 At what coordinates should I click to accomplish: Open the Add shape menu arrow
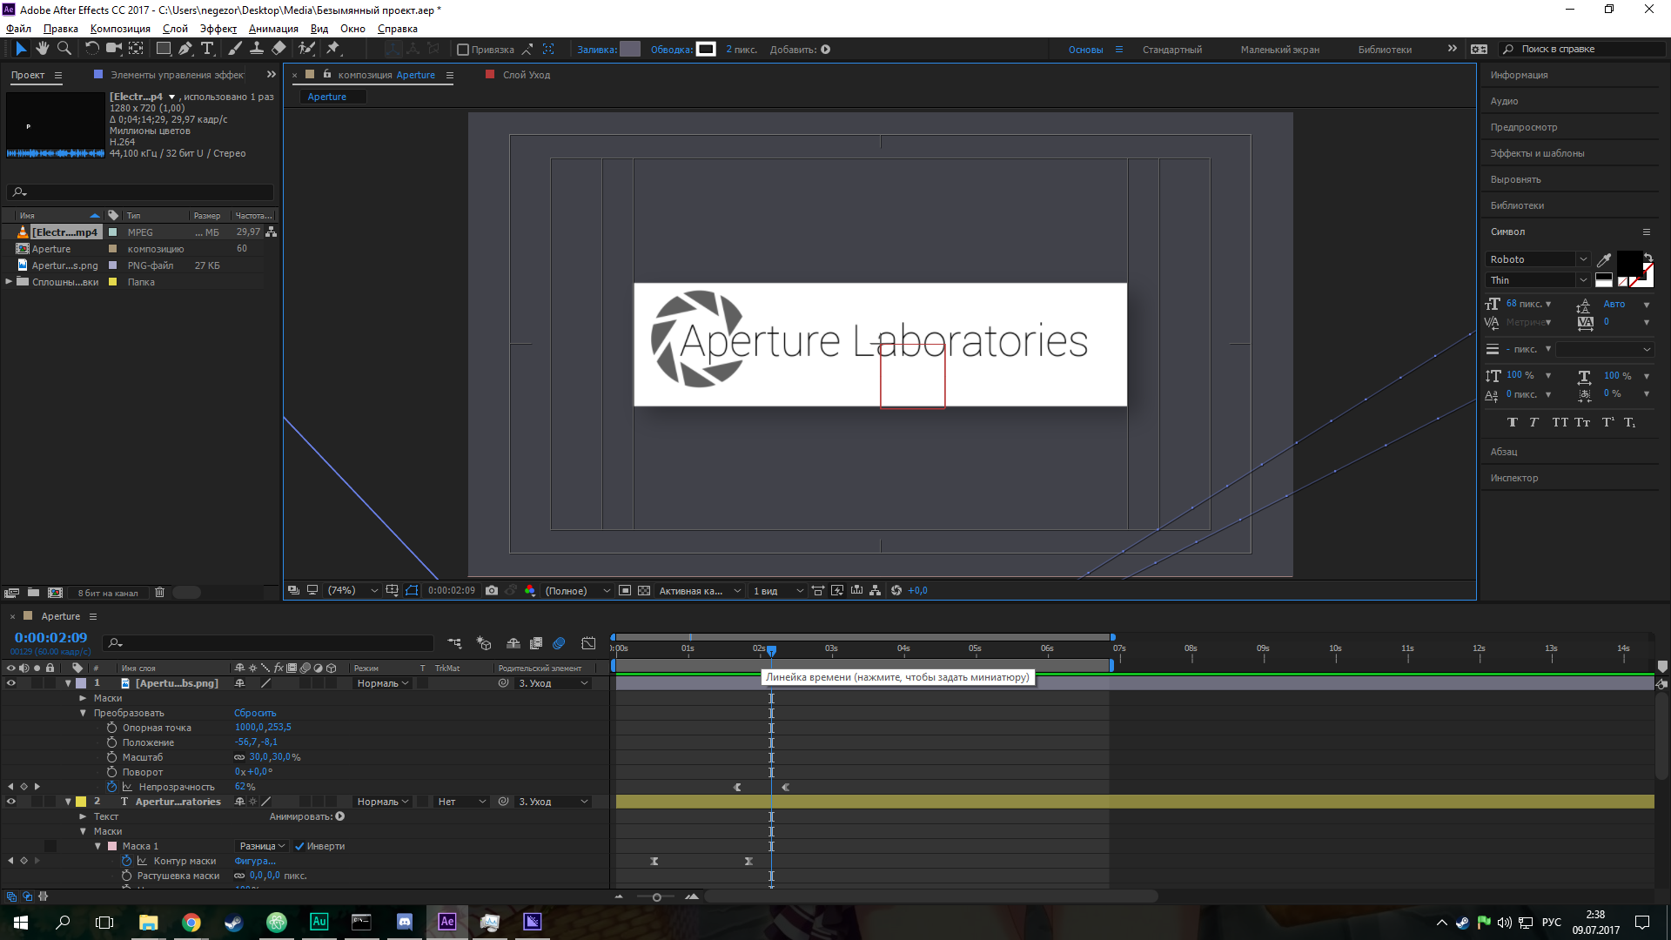point(826,50)
